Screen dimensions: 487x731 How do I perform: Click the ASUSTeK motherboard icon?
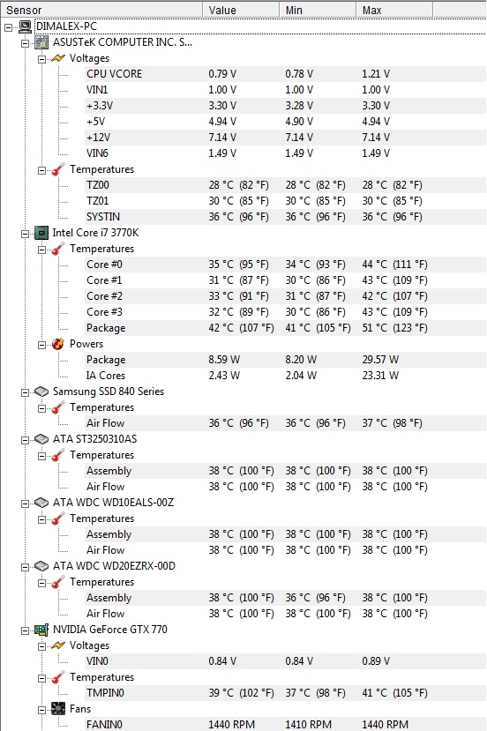41,42
